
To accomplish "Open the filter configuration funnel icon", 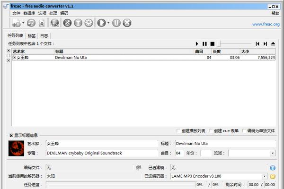I will (78, 23).
